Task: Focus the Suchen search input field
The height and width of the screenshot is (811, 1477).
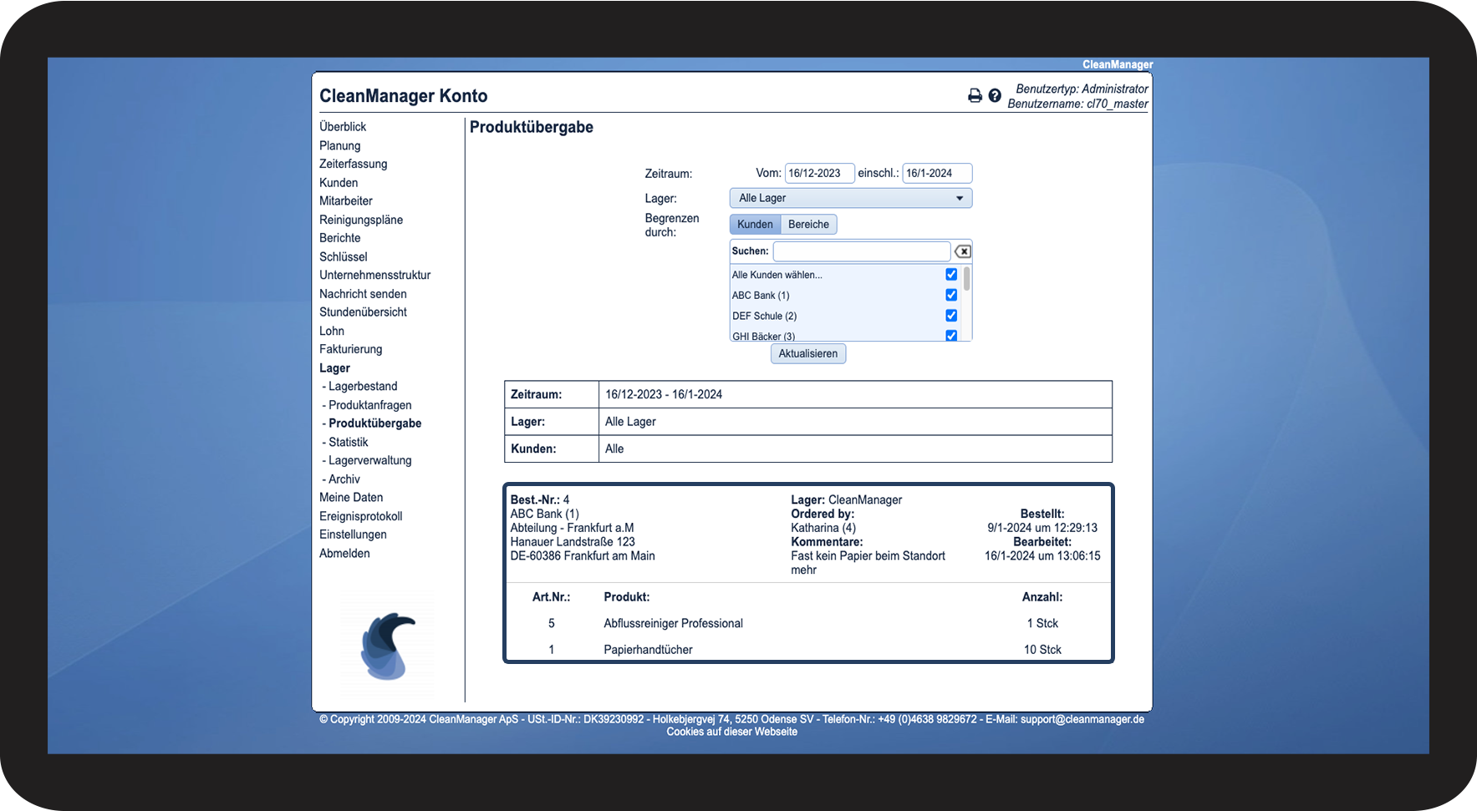Action: [861, 251]
